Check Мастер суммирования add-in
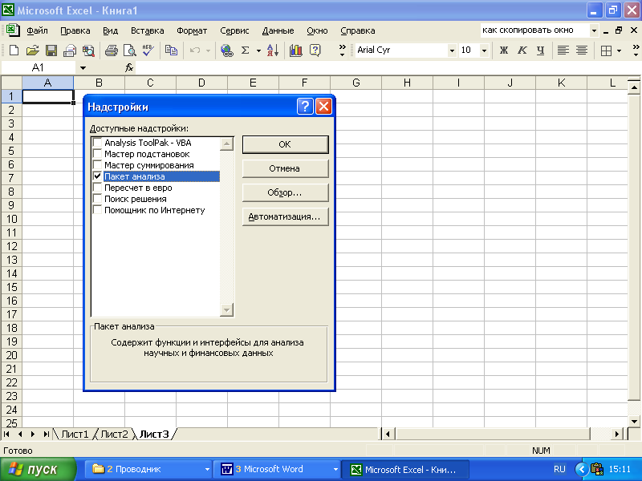Screen dimensions: 642x481 click(x=97, y=165)
